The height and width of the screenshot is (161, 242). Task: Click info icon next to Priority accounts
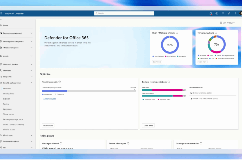tap(60, 82)
